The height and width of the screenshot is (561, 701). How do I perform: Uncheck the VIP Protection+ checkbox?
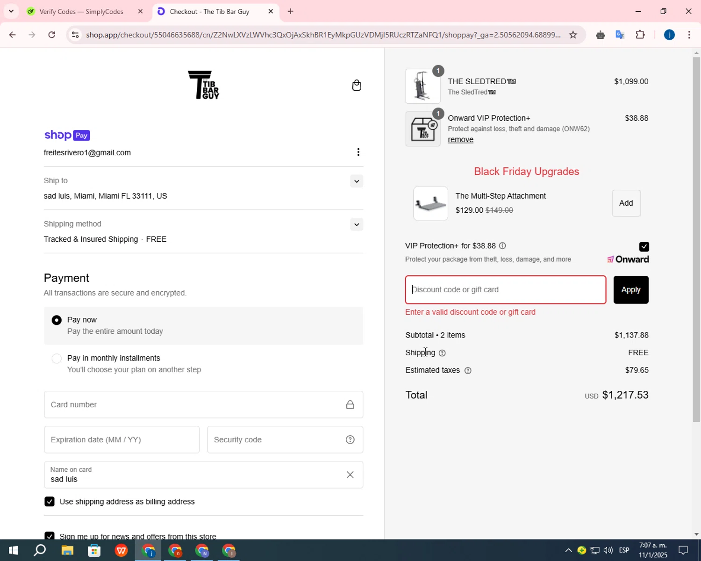pyautogui.click(x=644, y=246)
